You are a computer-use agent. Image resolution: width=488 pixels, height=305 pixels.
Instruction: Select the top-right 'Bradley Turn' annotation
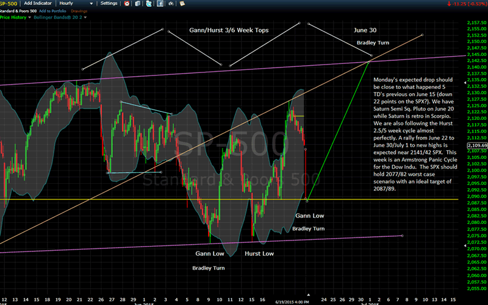coord(373,43)
